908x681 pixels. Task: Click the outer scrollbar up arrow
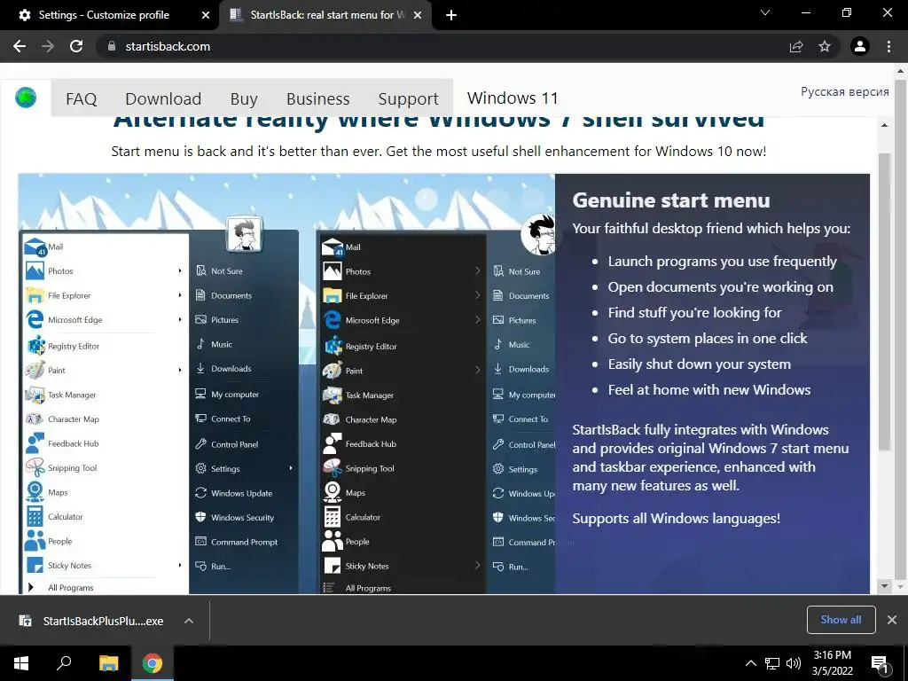pos(900,72)
